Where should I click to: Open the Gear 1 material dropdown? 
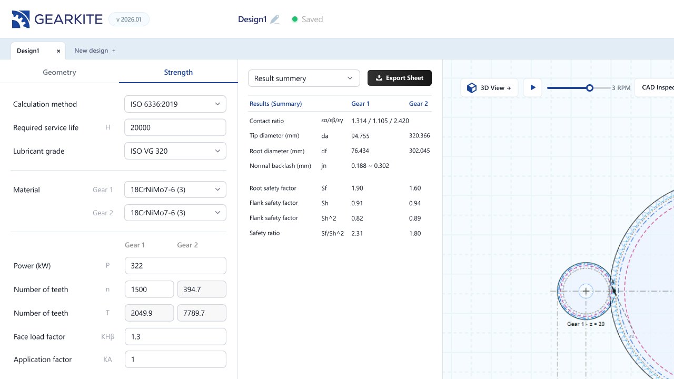(175, 189)
